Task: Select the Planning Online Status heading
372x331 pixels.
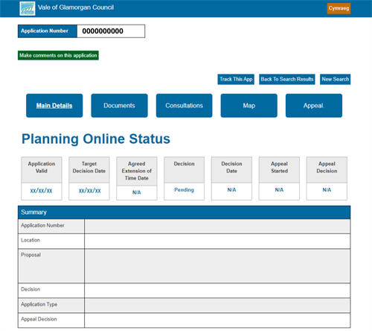Action: 96,139
